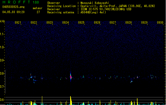The width and height of the screenshot is (166, 105).
Task: Click the 0930 time marker
Action: (160, 23)
